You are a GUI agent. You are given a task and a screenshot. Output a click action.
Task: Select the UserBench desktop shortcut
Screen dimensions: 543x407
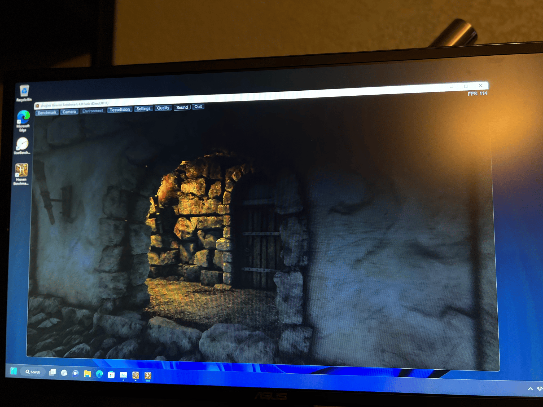pos(22,145)
